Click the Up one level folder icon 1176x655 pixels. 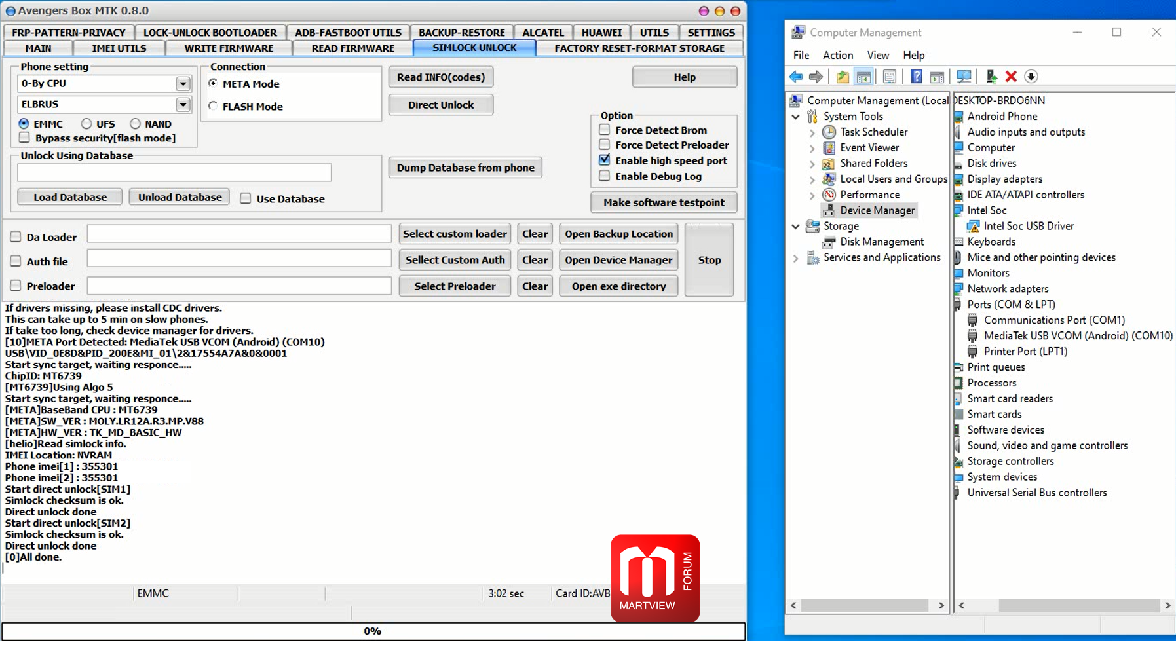click(843, 77)
